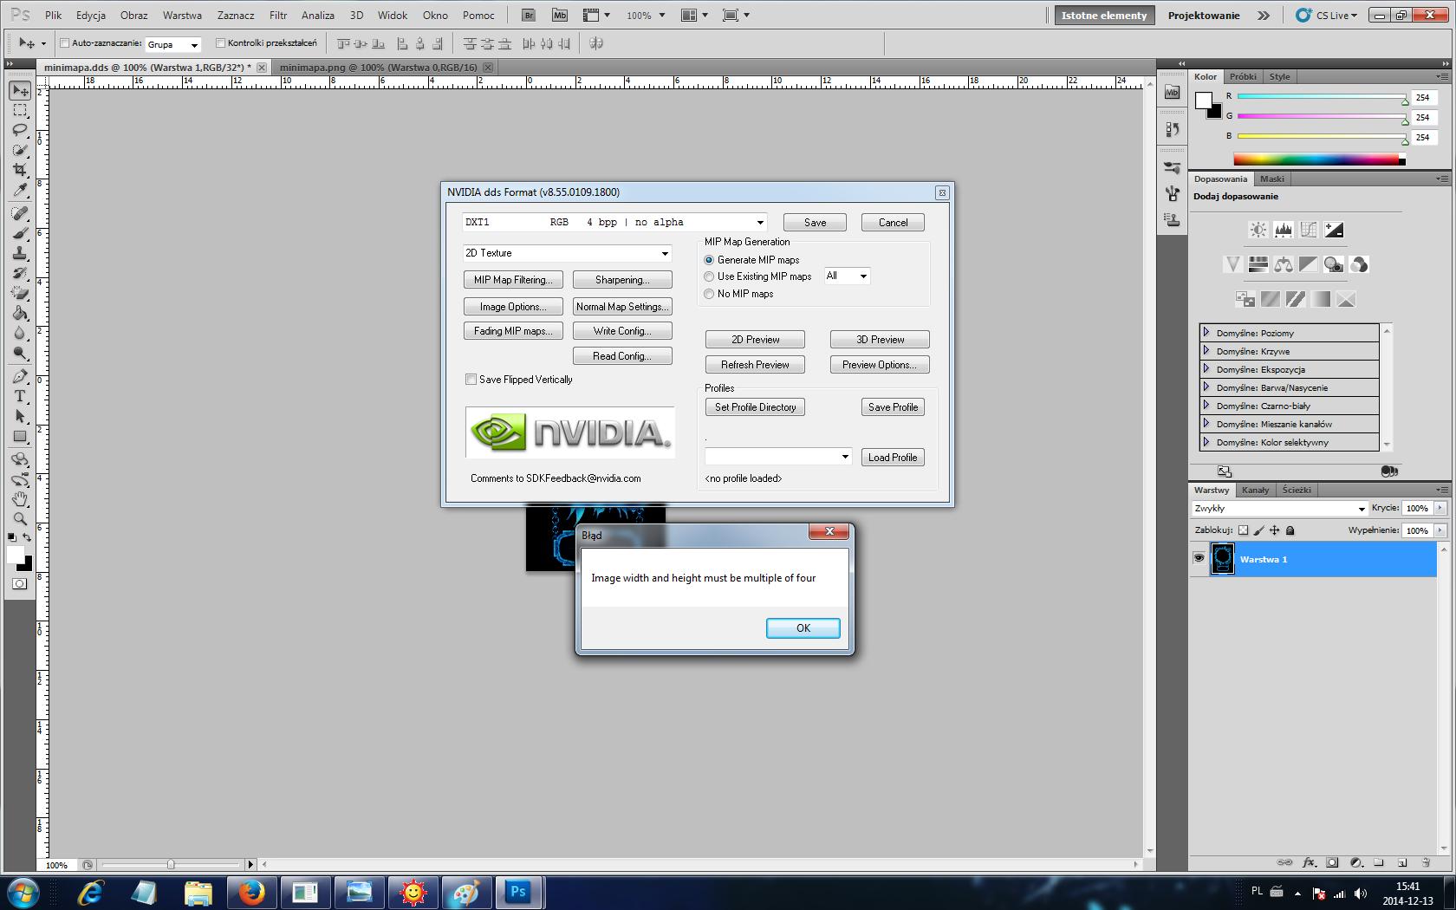Click Save in NVIDIA dds dialog
Screen dimensions: 1456x910
click(815, 223)
